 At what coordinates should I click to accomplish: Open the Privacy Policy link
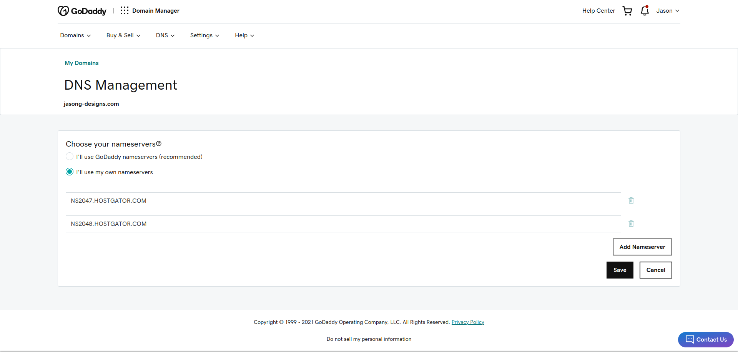pos(468,322)
